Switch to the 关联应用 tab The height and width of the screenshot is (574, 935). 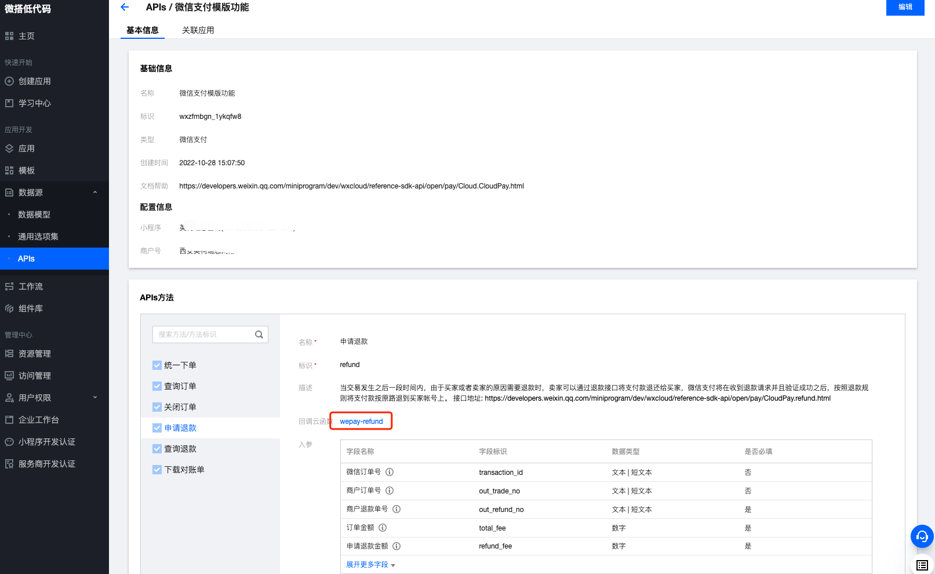[x=197, y=30]
